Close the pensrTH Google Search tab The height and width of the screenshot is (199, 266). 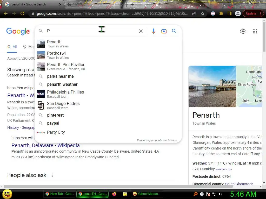click(x=60, y=4)
